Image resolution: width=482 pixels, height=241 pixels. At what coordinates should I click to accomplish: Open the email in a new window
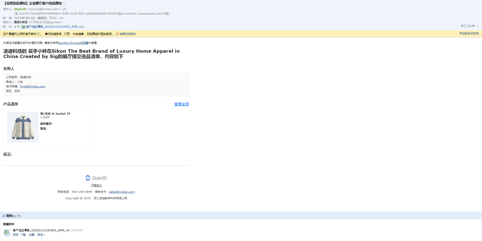coord(462,26)
